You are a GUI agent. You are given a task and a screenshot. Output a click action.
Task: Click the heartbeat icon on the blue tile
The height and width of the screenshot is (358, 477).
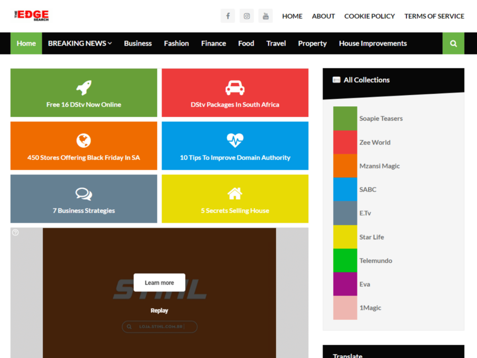pyautogui.click(x=235, y=140)
